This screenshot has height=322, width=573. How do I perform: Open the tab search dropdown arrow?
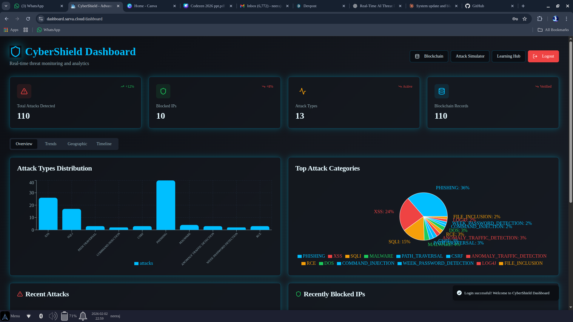click(x=6, y=6)
